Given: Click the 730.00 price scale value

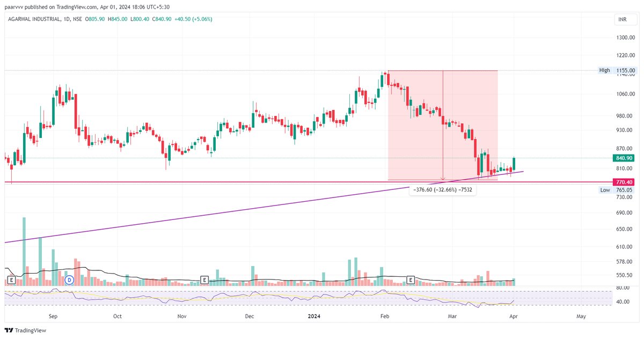Looking at the screenshot, I should (x=625, y=197).
